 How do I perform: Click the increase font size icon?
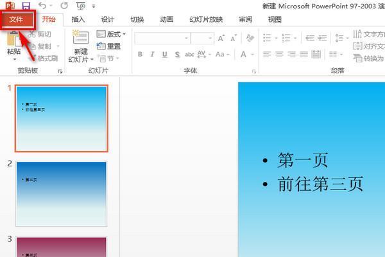coord(221,39)
